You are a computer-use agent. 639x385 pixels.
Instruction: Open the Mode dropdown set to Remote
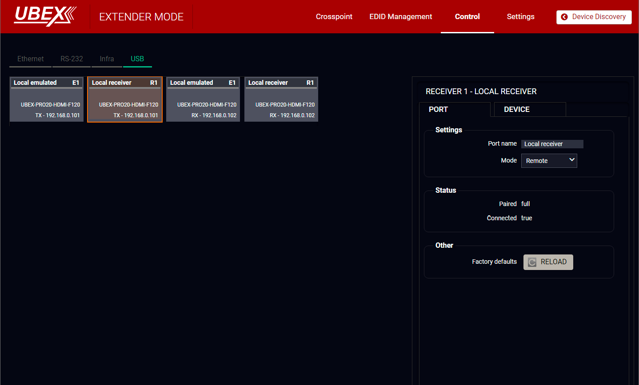click(x=548, y=161)
